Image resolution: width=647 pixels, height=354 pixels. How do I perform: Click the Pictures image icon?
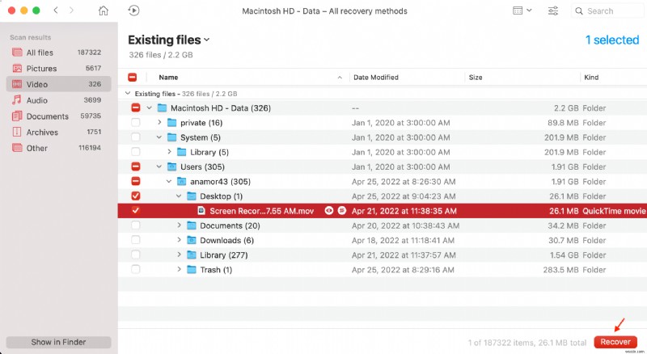click(x=17, y=68)
